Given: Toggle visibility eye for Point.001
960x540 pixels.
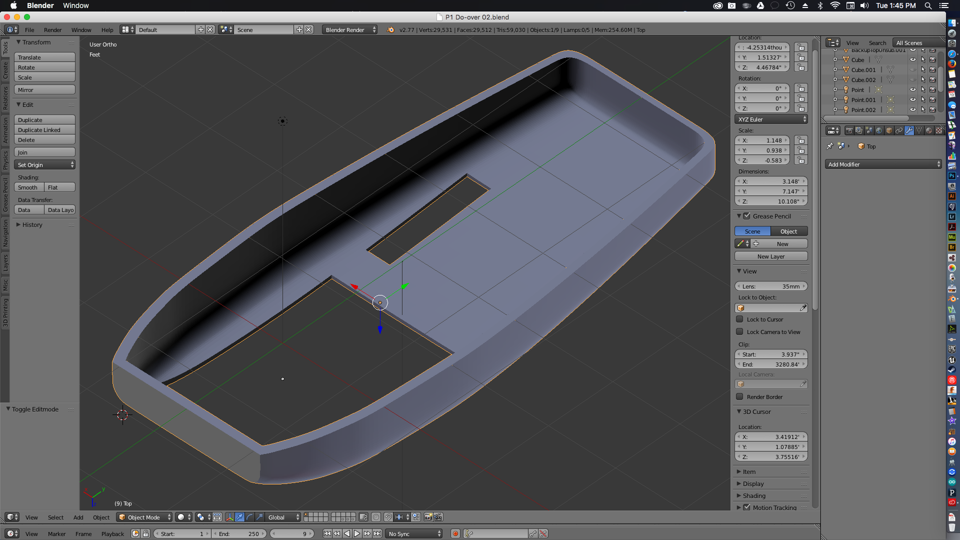Looking at the screenshot, I should (913, 99).
